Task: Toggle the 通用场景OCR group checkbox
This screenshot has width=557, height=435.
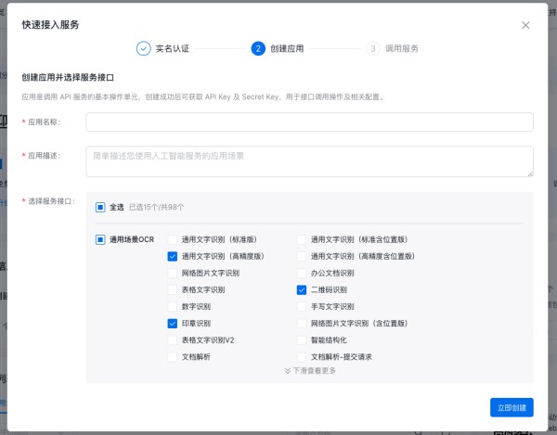Action: click(x=100, y=239)
